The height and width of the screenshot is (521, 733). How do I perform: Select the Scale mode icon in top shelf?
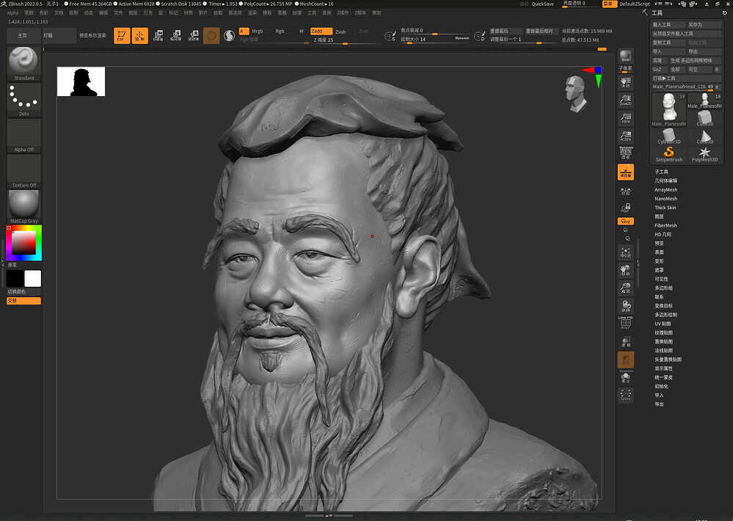pos(176,35)
